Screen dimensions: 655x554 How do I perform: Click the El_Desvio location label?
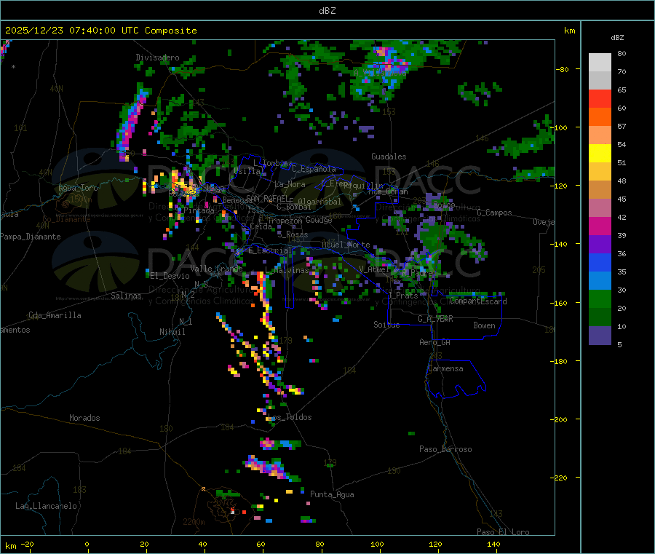tap(170, 276)
